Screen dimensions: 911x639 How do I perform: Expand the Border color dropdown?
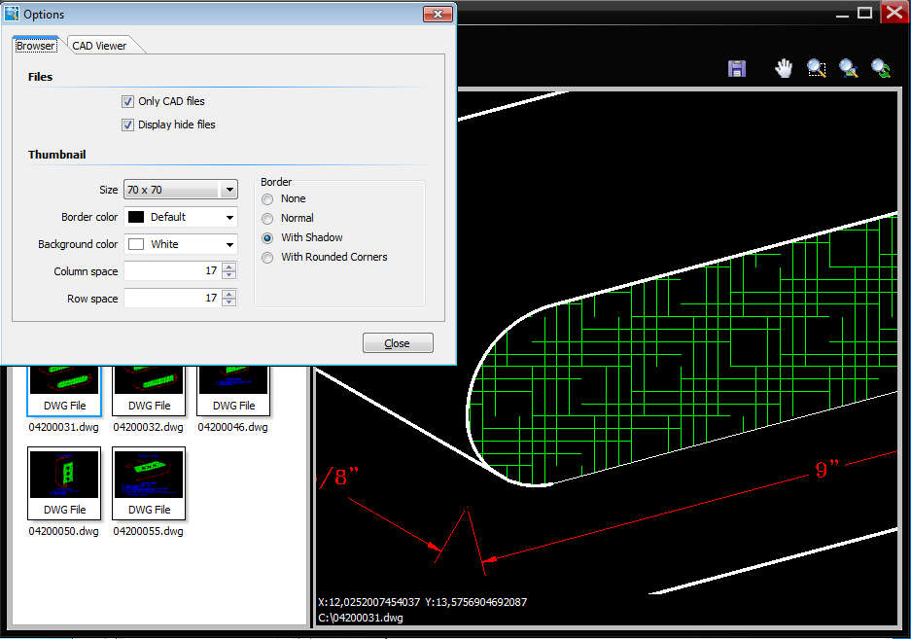[181, 217]
